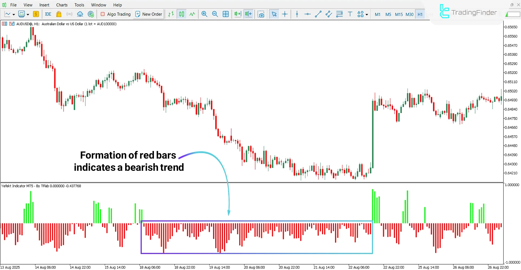Toggle chart shift from right edge

coord(248,14)
